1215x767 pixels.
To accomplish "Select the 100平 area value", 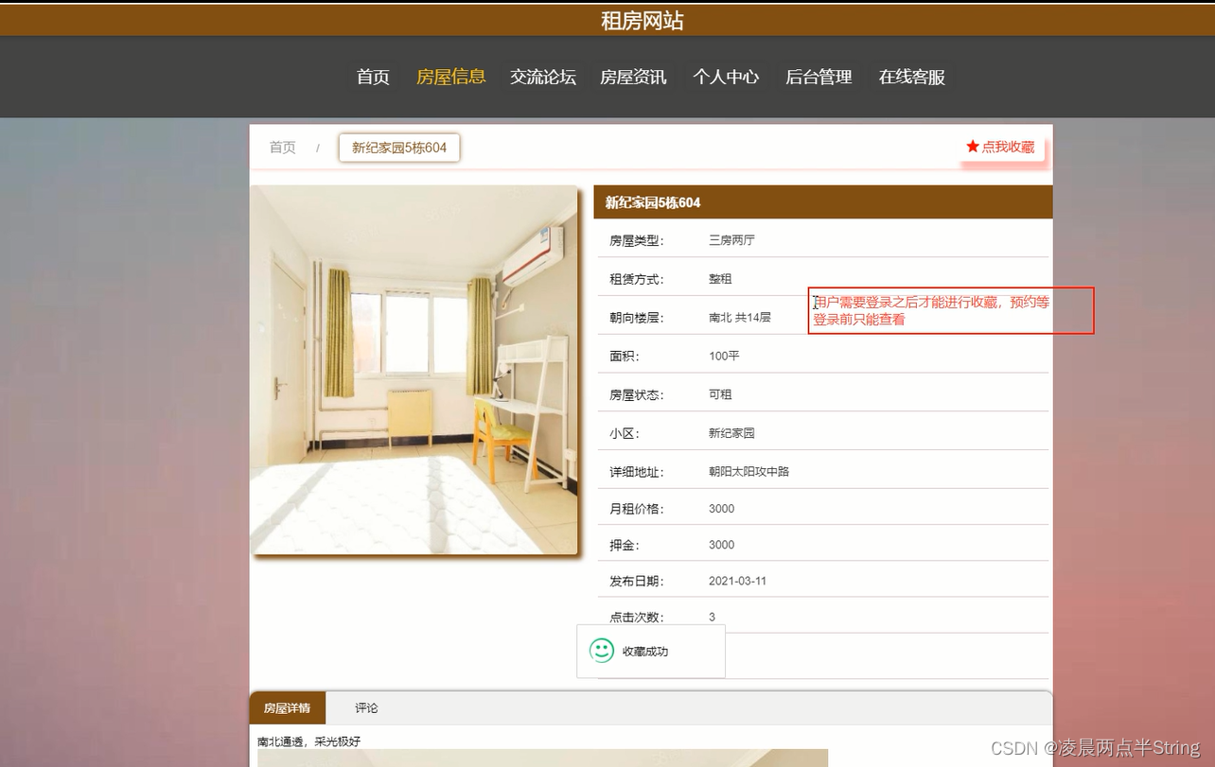I will (x=724, y=356).
